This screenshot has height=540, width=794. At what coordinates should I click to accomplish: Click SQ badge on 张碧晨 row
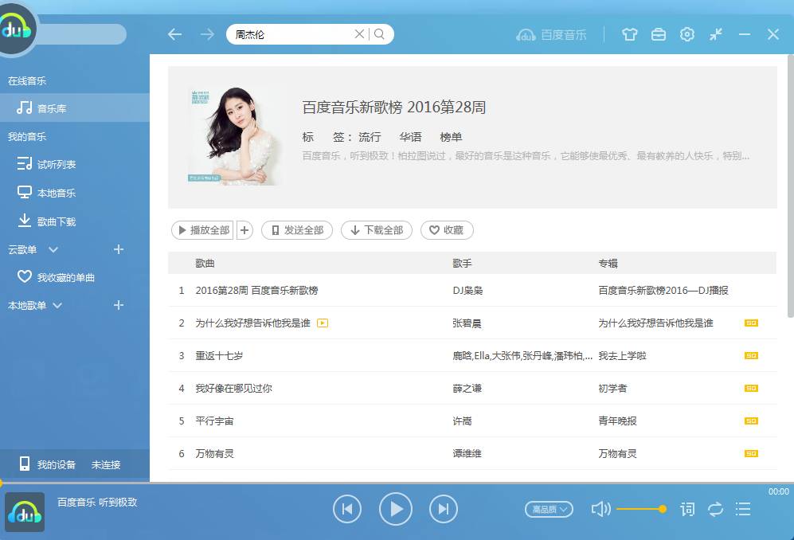pyautogui.click(x=751, y=323)
